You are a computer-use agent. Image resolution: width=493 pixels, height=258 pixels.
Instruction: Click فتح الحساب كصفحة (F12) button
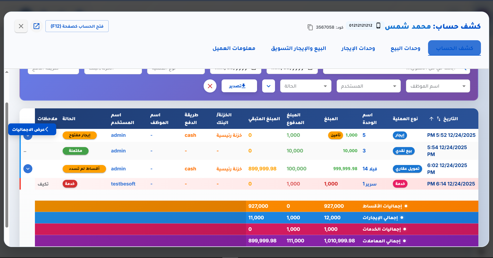pyautogui.click(x=77, y=26)
